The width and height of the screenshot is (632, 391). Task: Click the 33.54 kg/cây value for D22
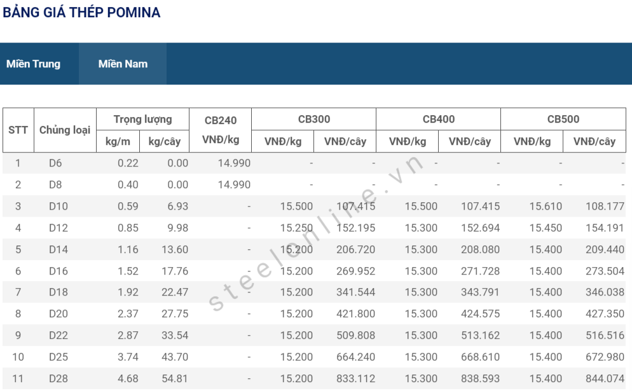[175, 336]
